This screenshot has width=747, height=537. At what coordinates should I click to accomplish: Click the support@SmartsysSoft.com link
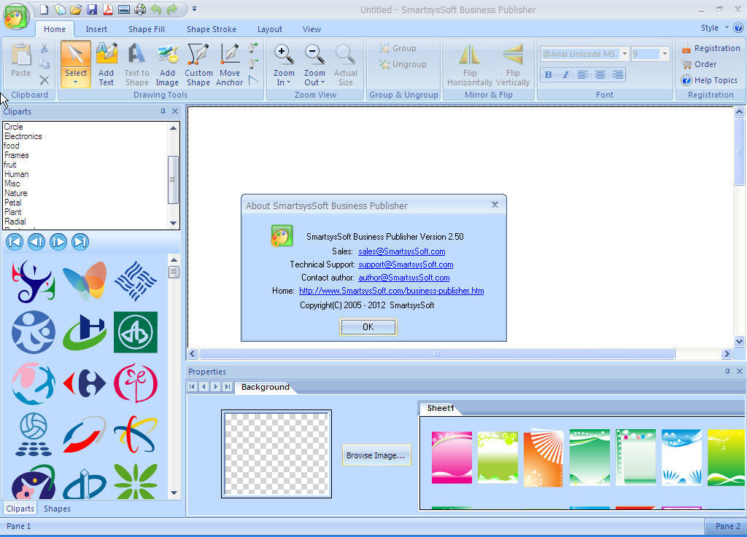tap(406, 264)
